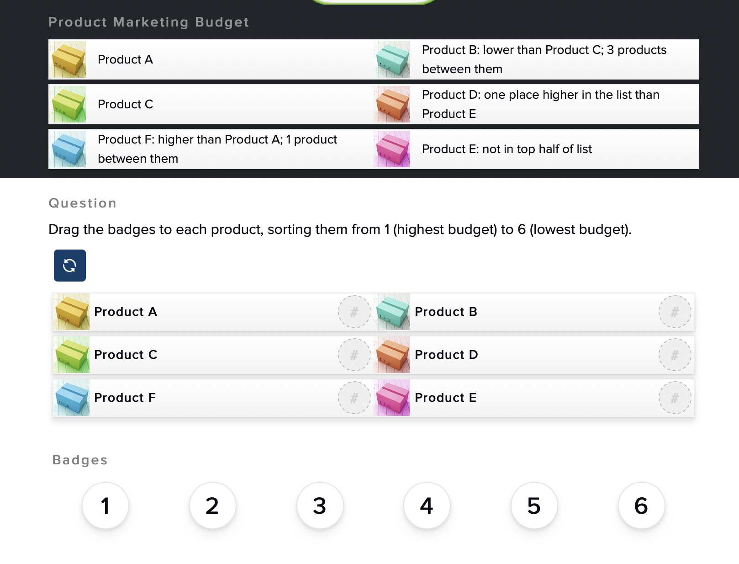Click the badge placeholder next to Product E
This screenshot has width=739, height=564.
point(674,398)
